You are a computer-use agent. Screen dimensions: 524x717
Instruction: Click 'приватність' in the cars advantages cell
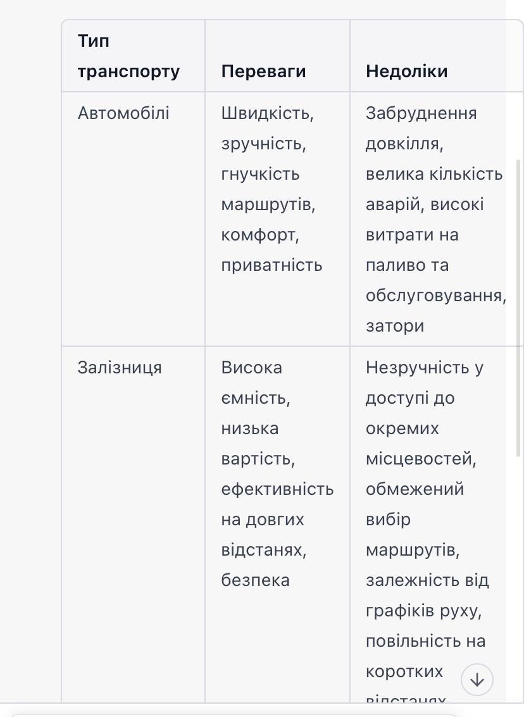coord(271,265)
